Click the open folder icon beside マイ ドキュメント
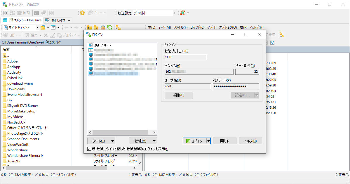350x184 pixels. point(43,27)
